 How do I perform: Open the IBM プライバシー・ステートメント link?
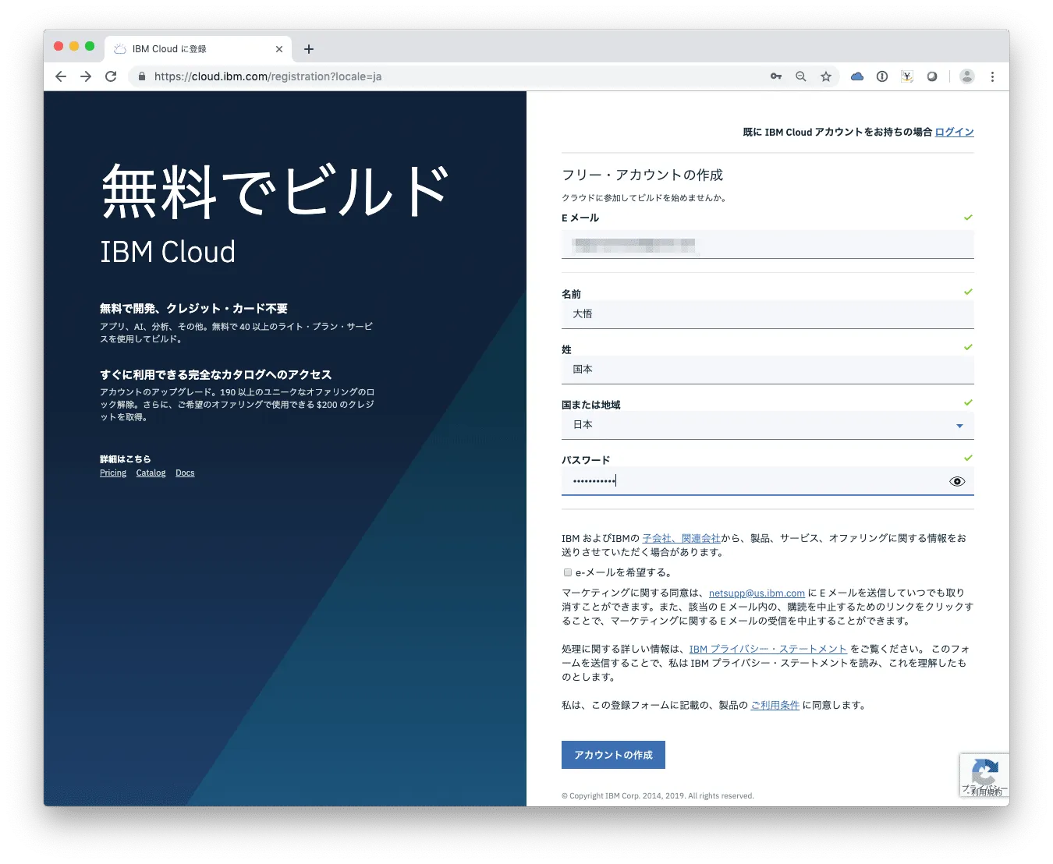pos(768,649)
